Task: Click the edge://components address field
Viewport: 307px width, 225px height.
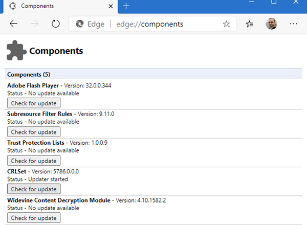Action: pyautogui.click(x=153, y=24)
